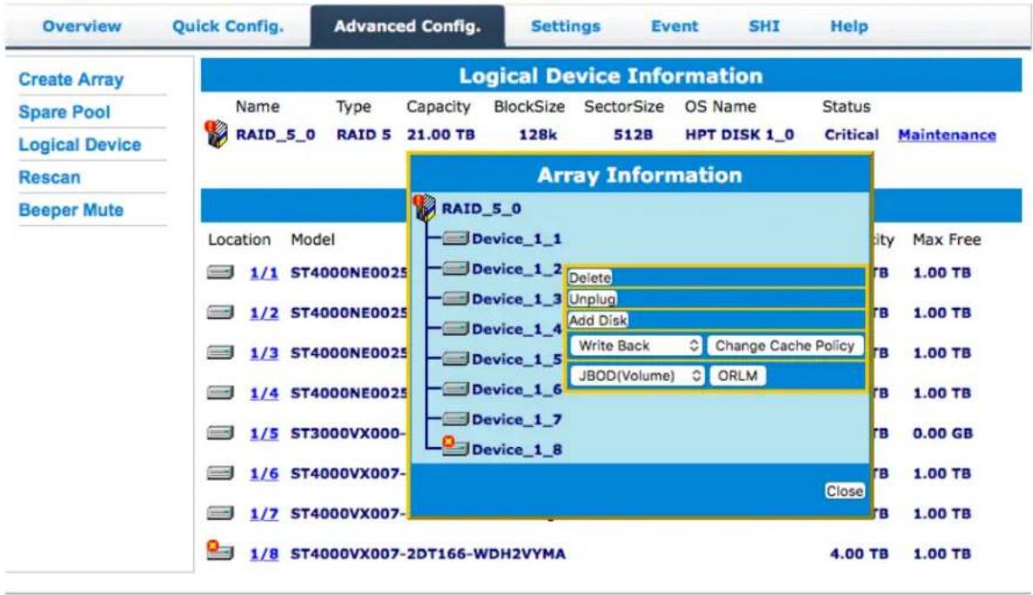Screen dimensions: 1033x595
Task: Click the Critical status text
Action: click(x=851, y=135)
